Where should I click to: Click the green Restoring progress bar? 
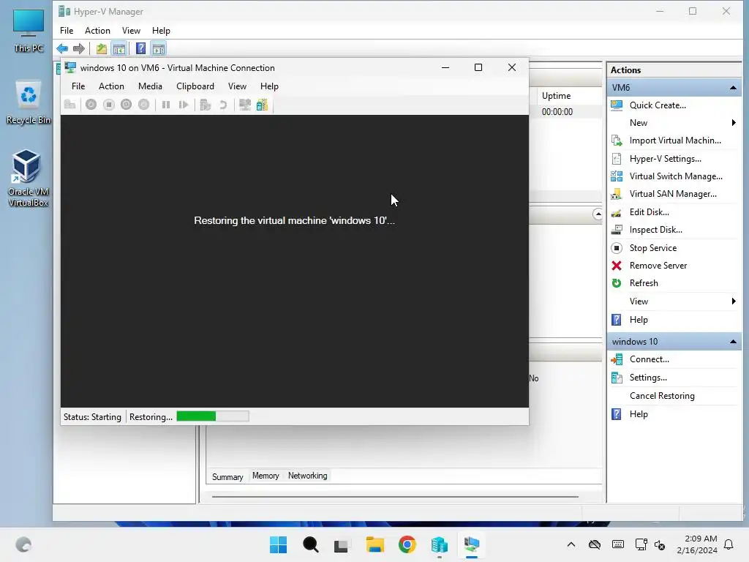tap(213, 416)
